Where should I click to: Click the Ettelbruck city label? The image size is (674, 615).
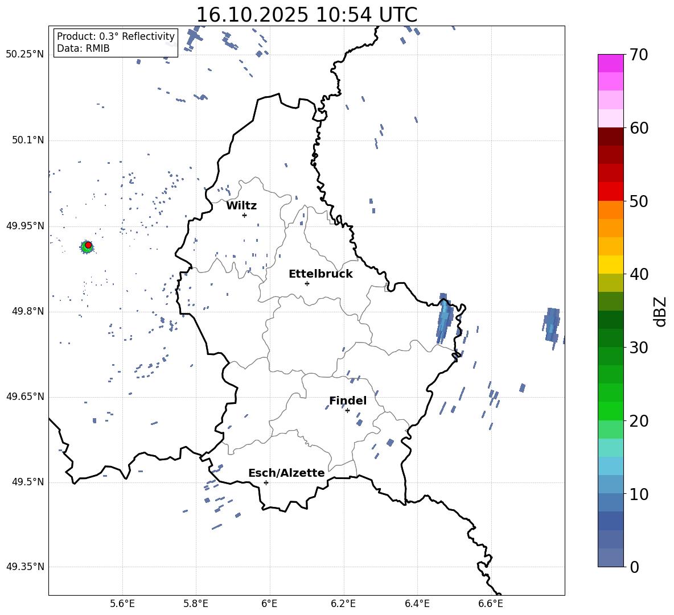320,274
